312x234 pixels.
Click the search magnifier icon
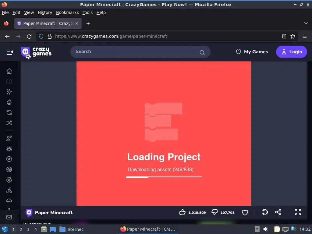click(202, 52)
